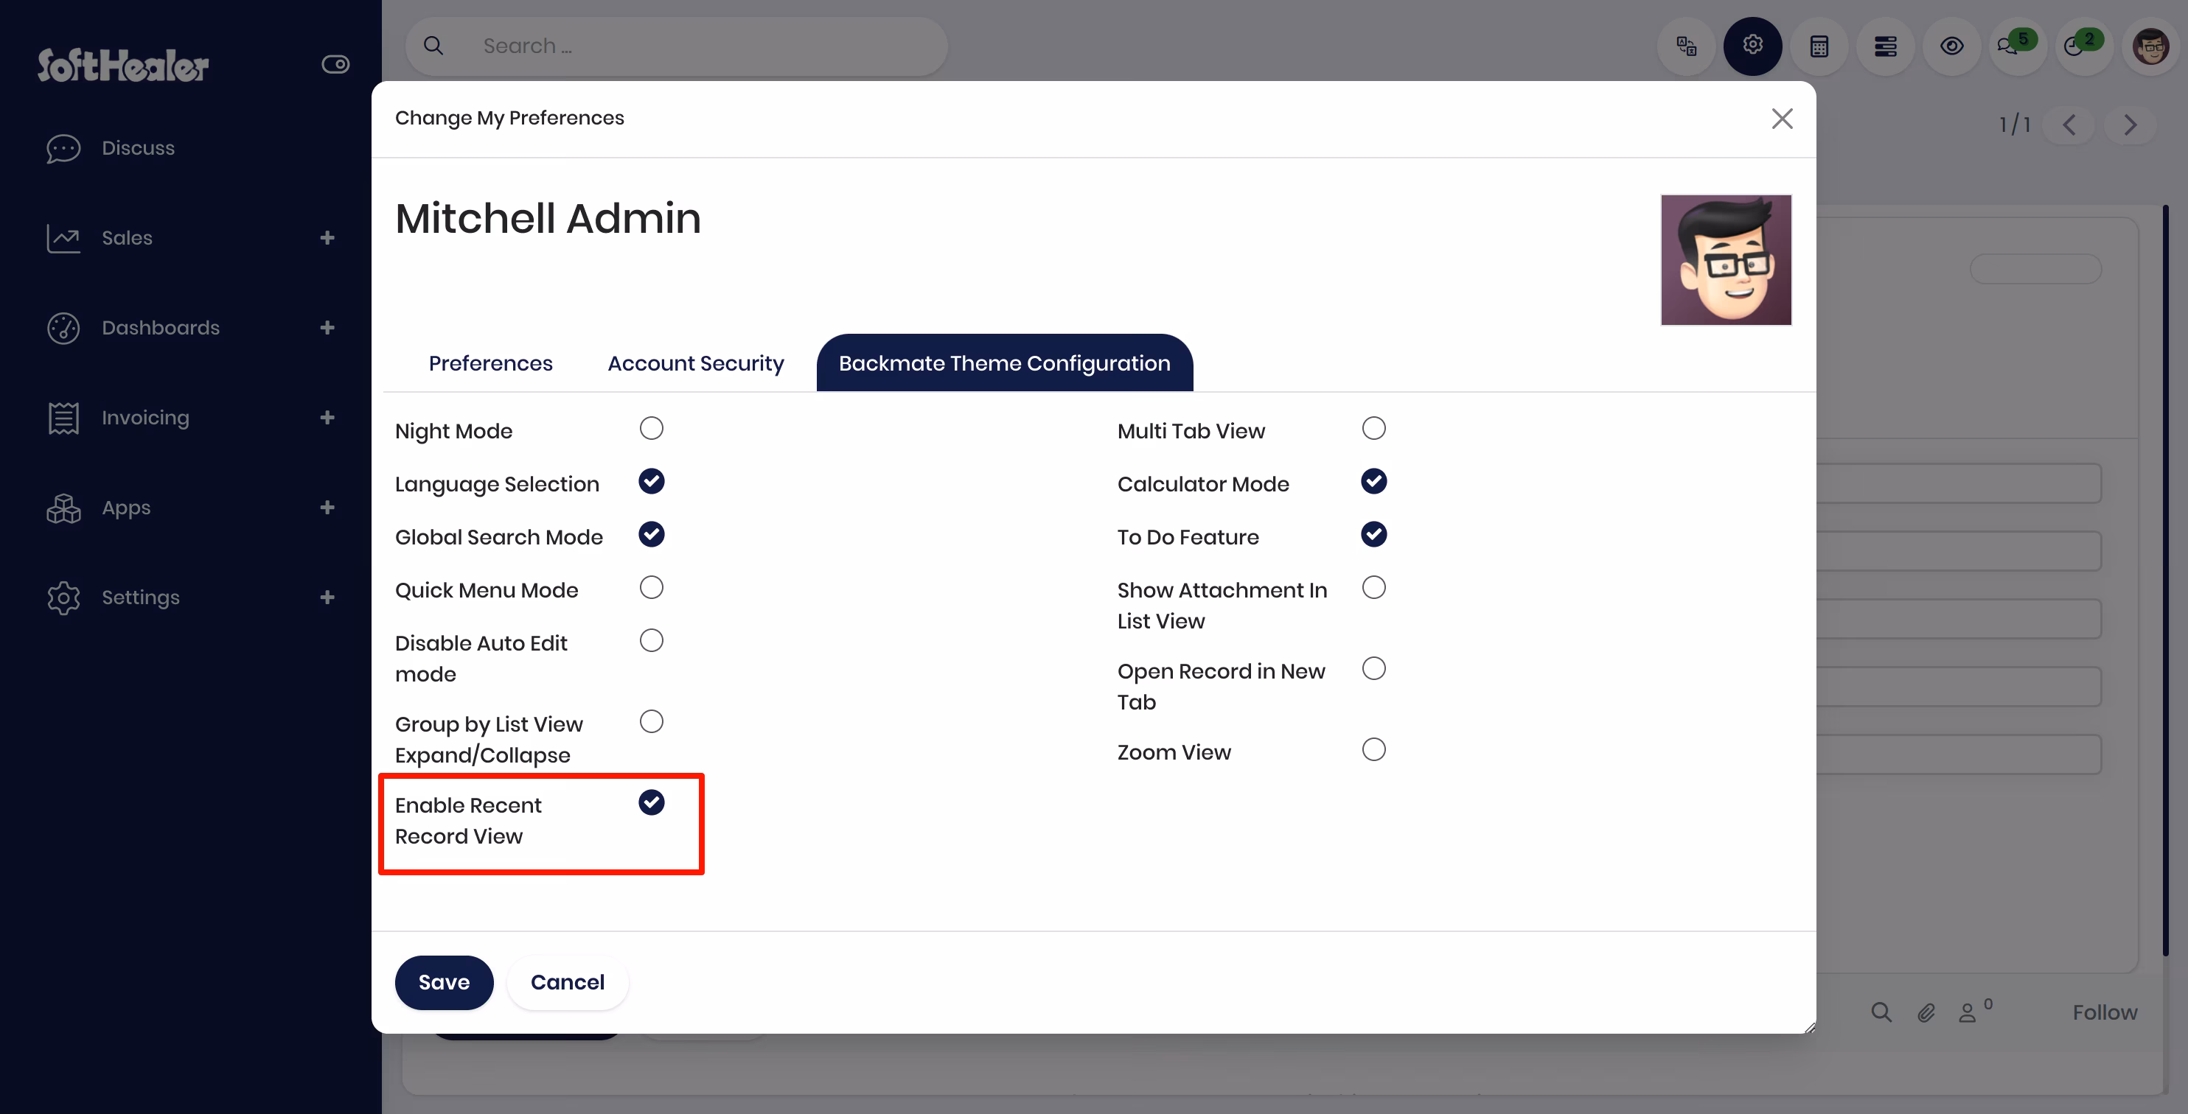Screen dimensions: 2188x1114
Task: Click the Invoicing menu label
Action: 145,418
